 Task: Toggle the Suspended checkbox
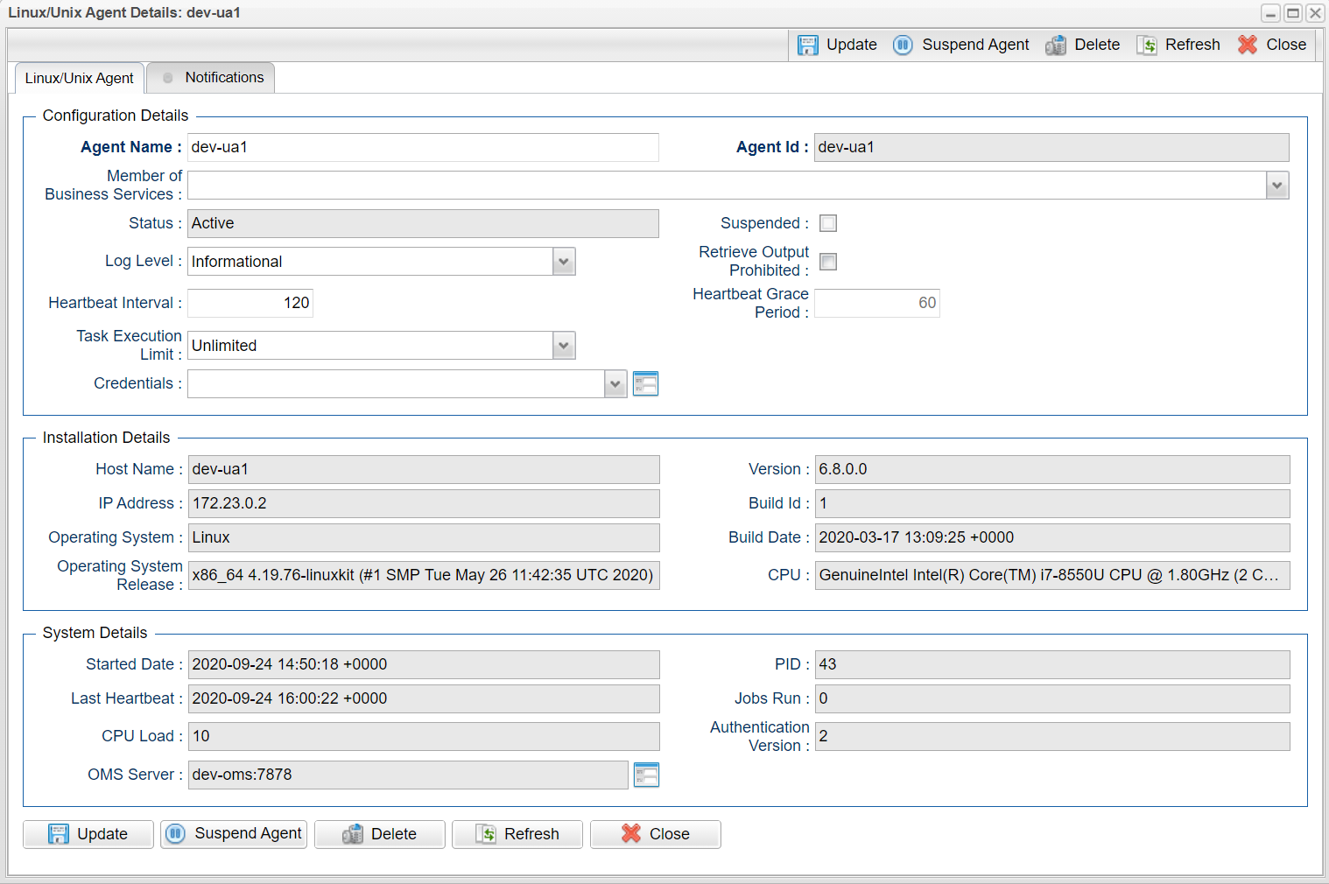click(828, 224)
